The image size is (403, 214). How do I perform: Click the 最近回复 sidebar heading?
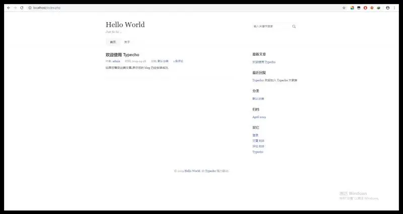point(259,73)
